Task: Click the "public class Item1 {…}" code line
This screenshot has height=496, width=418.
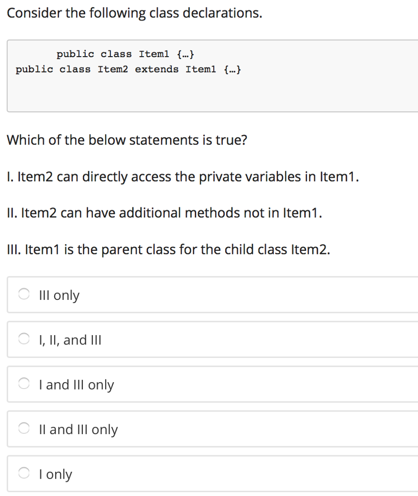Action: [x=125, y=54]
